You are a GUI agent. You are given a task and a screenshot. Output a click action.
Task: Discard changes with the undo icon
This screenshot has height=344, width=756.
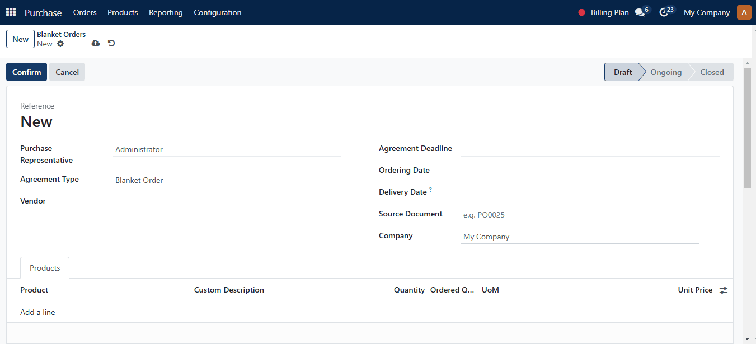tap(111, 43)
